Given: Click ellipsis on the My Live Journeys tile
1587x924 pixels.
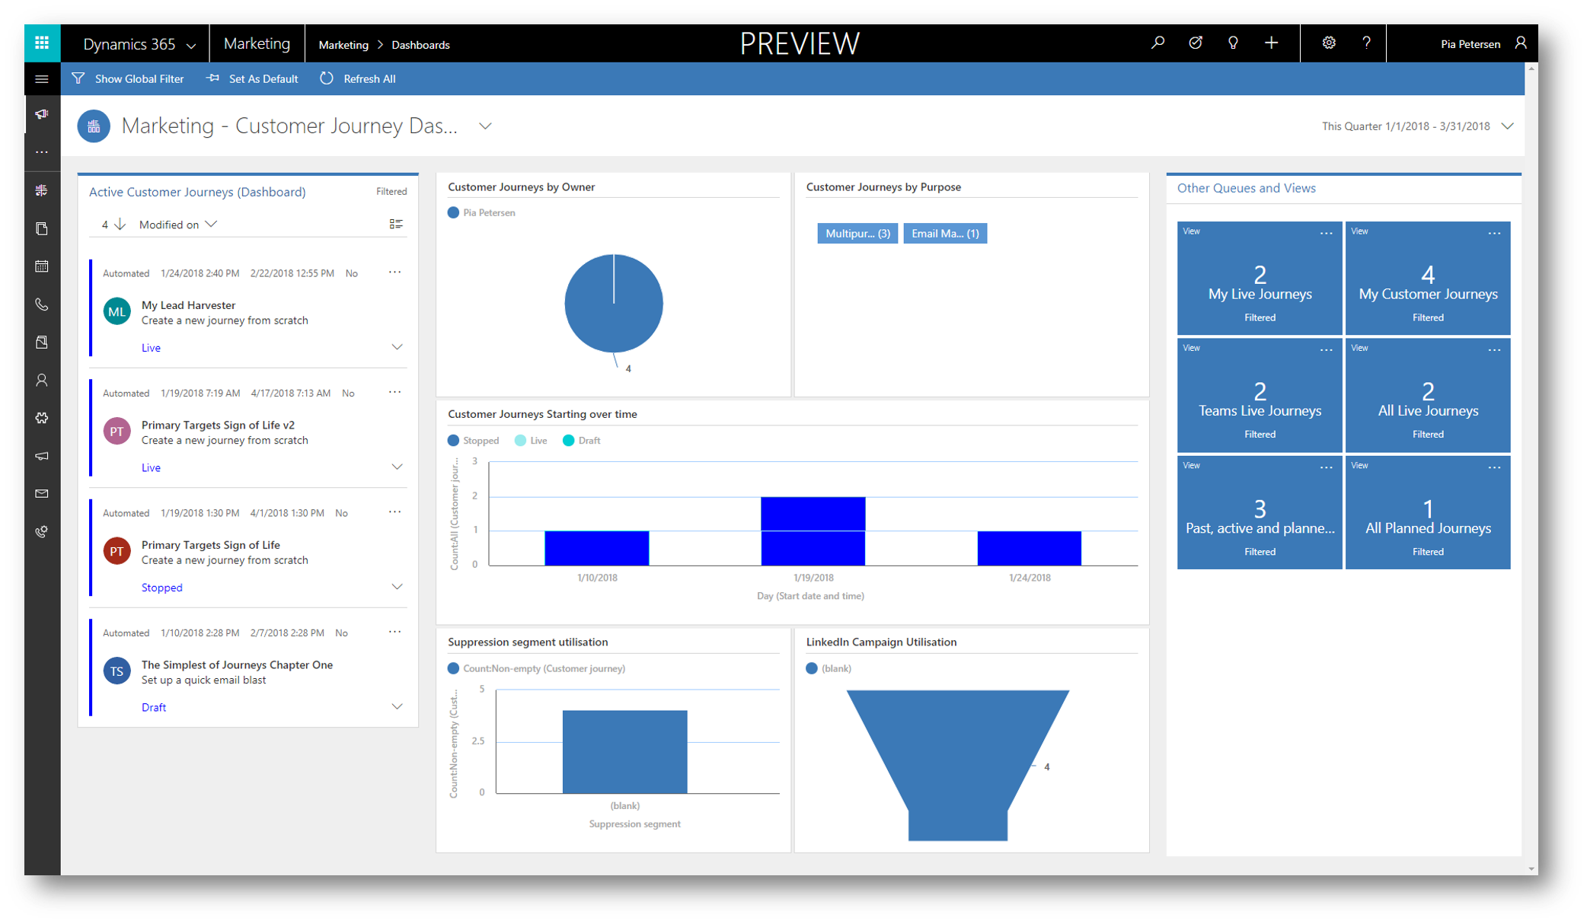Looking at the screenshot, I should [x=1326, y=233].
